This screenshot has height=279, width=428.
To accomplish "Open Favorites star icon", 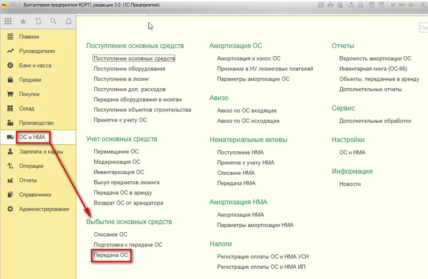I will (x=23, y=22).
